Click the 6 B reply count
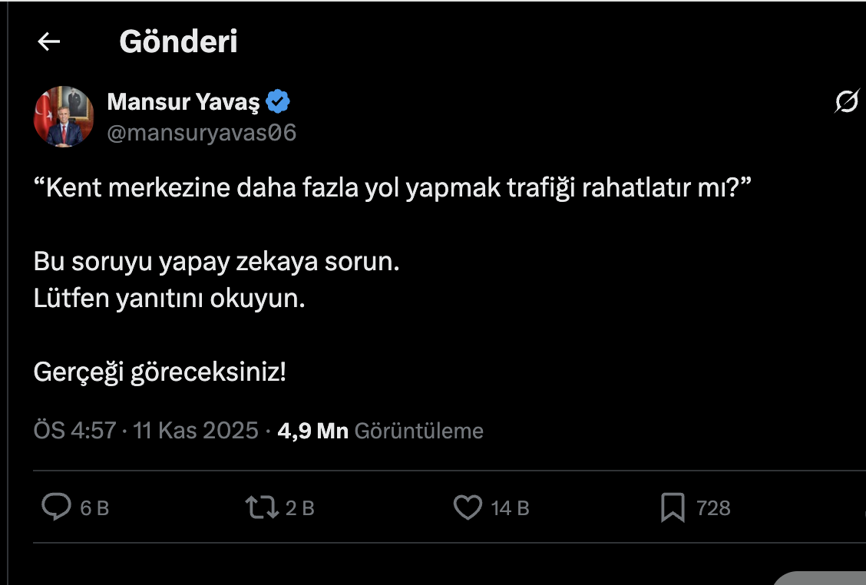Viewport: 866px width, 585px height. (94, 508)
